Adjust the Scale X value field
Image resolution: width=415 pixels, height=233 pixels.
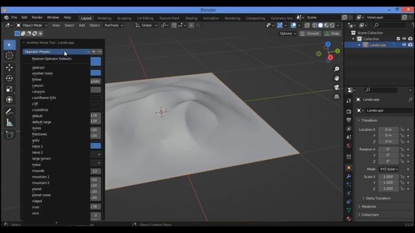tap(388, 177)
